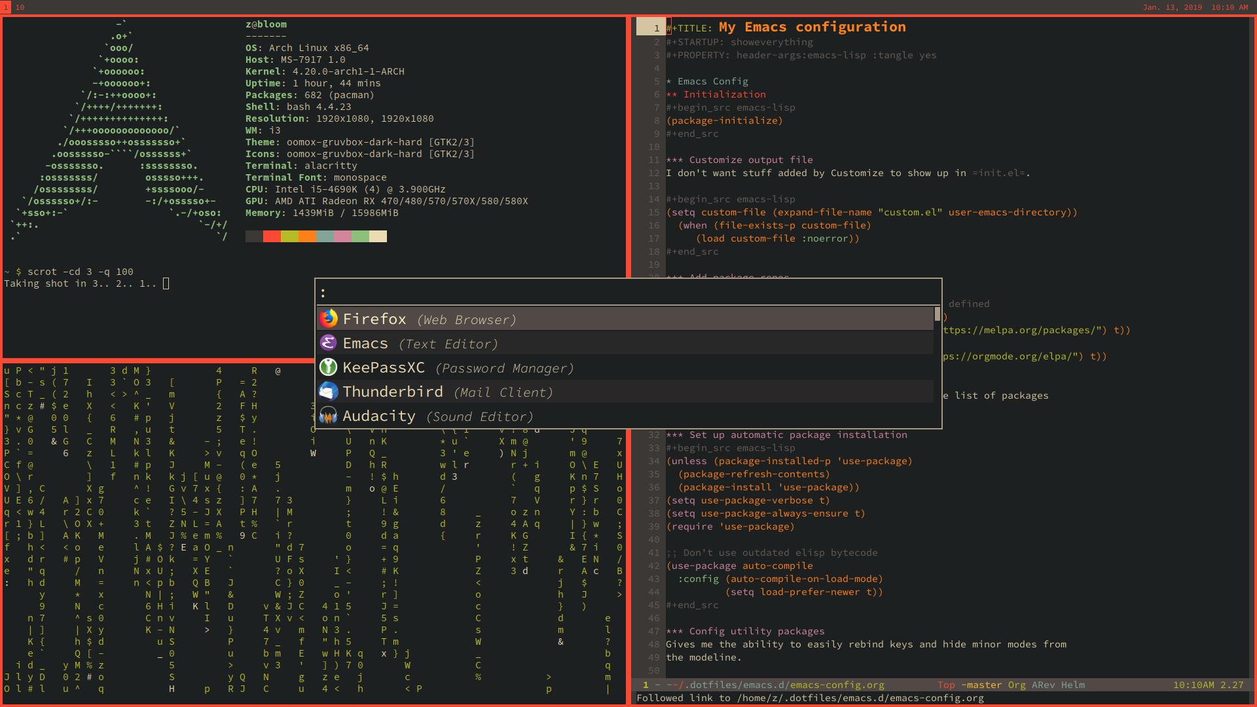Click the launcher list scrollbar handle
Screen dimensions: 1257x707
(938, 314)
